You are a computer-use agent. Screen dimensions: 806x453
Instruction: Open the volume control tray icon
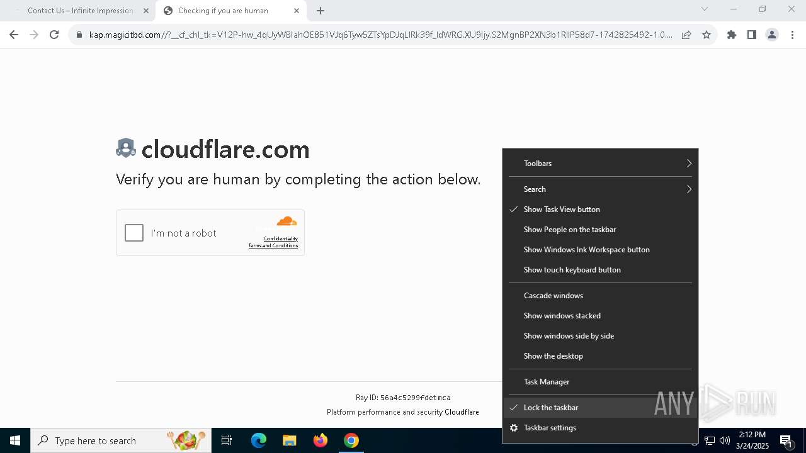[724, 440]
